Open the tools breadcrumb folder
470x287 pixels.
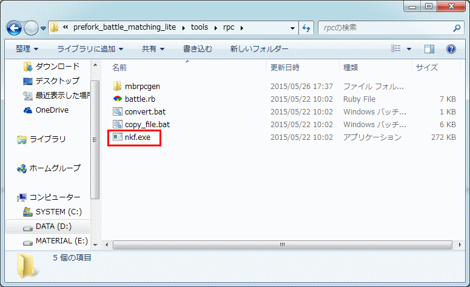point(200,27)
